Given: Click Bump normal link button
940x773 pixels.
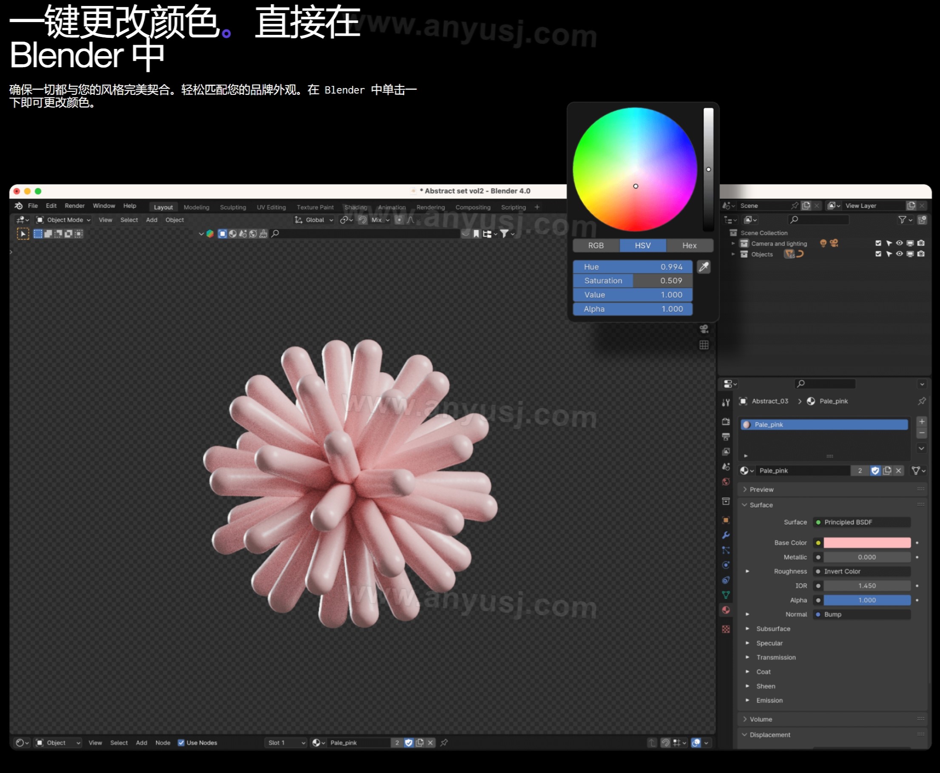Looking at the screenshot, I should [862, 614].
